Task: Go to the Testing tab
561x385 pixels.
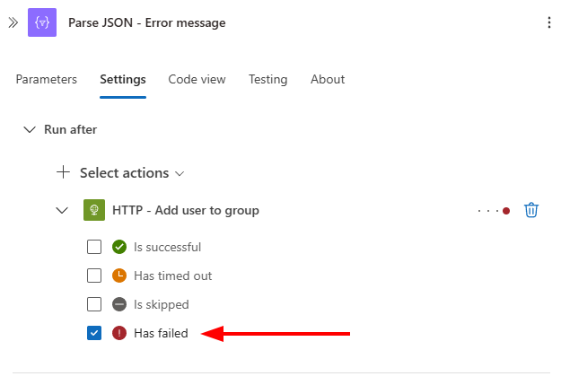Action: click(268, 80)
